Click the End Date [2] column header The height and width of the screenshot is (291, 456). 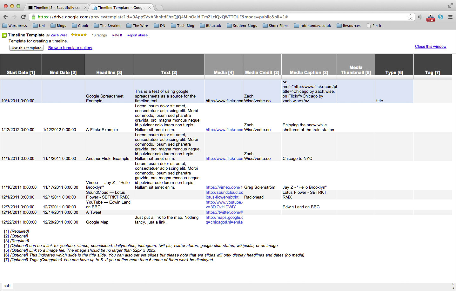coord(64,65)
